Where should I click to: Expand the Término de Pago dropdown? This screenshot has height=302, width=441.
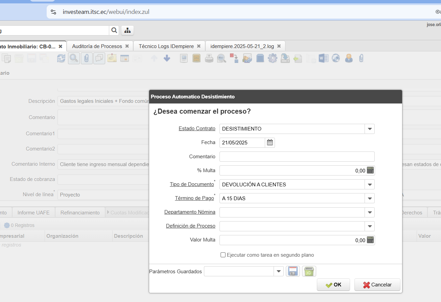pos(370,199)
